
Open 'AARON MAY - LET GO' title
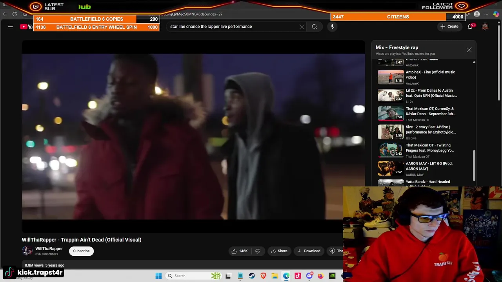[429, 166]
